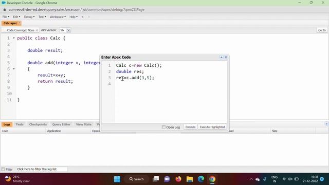Open the Workspace menu
This screenshot has height=185, width=329.
click(58, 17)
